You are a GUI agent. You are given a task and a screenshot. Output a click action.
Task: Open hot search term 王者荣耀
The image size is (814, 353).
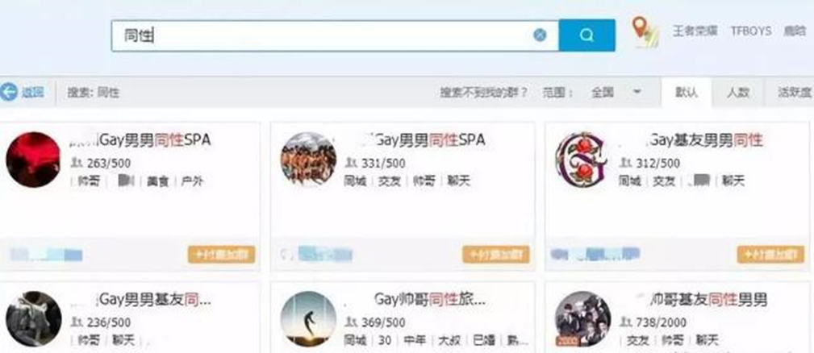(x=695, y=31)
